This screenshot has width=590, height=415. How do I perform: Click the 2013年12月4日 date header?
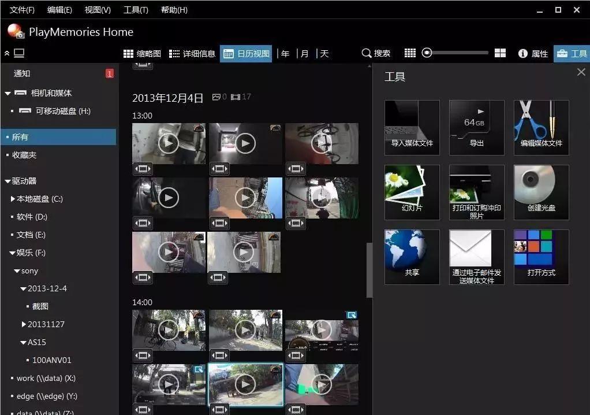click(x=167, y=98)
